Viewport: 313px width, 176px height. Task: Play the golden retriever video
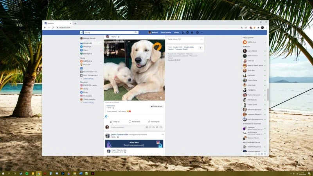click(134, 70)
